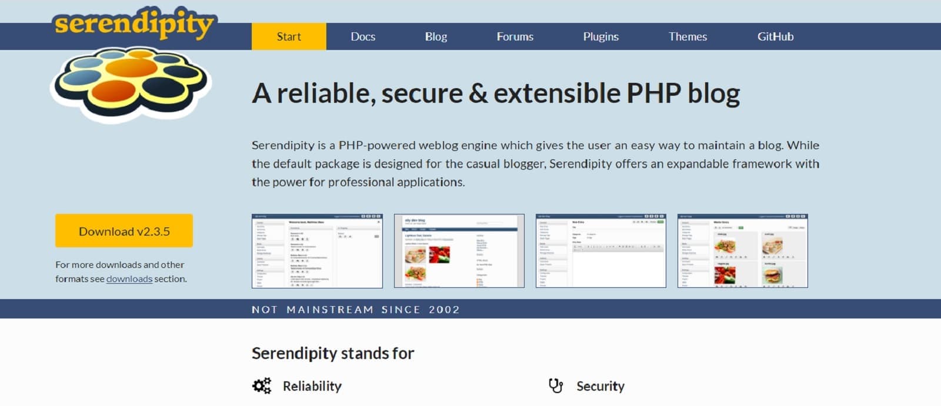Image resolution: width=941 pixels, height=406 pixels.
Task: Click the 'NOT MAINSTREAM SINCE 2002' banner text
Action: click(x=355, y=310)
